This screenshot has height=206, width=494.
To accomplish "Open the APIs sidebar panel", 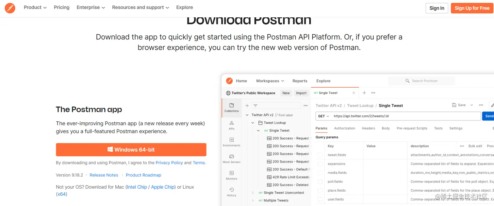I will click(x=232, y=125).
